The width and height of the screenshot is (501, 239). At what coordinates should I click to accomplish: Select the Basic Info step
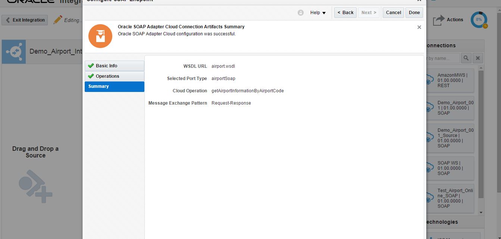[115, 66]
